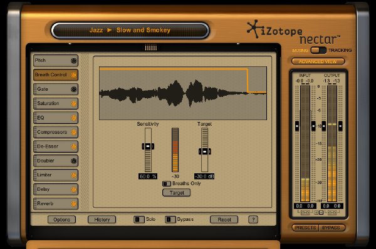Click the panel grip handle at top

(151, 48)
